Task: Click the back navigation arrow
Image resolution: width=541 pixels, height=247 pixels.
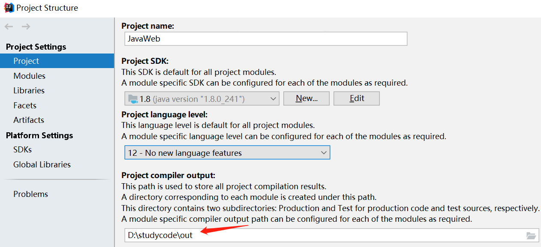Action: pos(8,26)
